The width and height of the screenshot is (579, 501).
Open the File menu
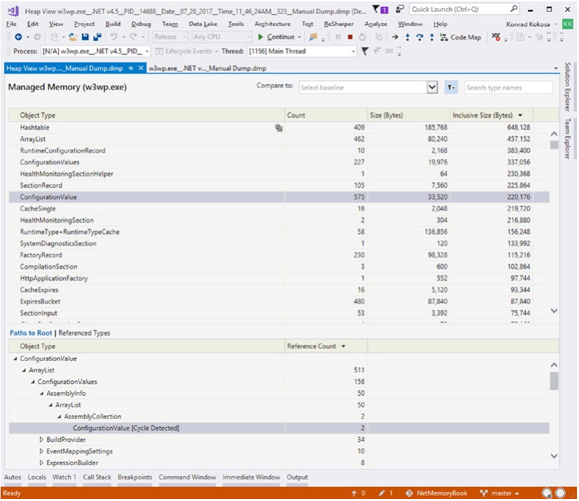[x=11, y=24]
